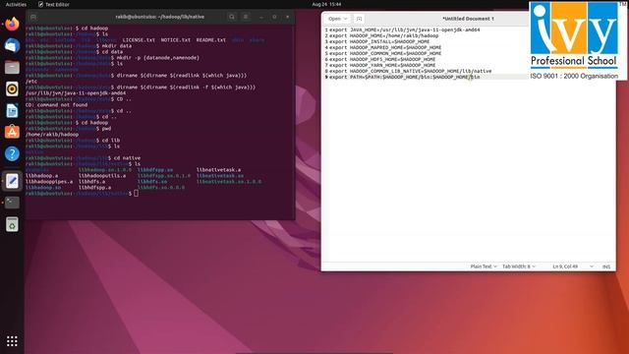Launch Thunderbird mail from the dock
Image resolution: width=629 pixels, height=354 pixels.
pyautogui.click(x=12, y=45)
